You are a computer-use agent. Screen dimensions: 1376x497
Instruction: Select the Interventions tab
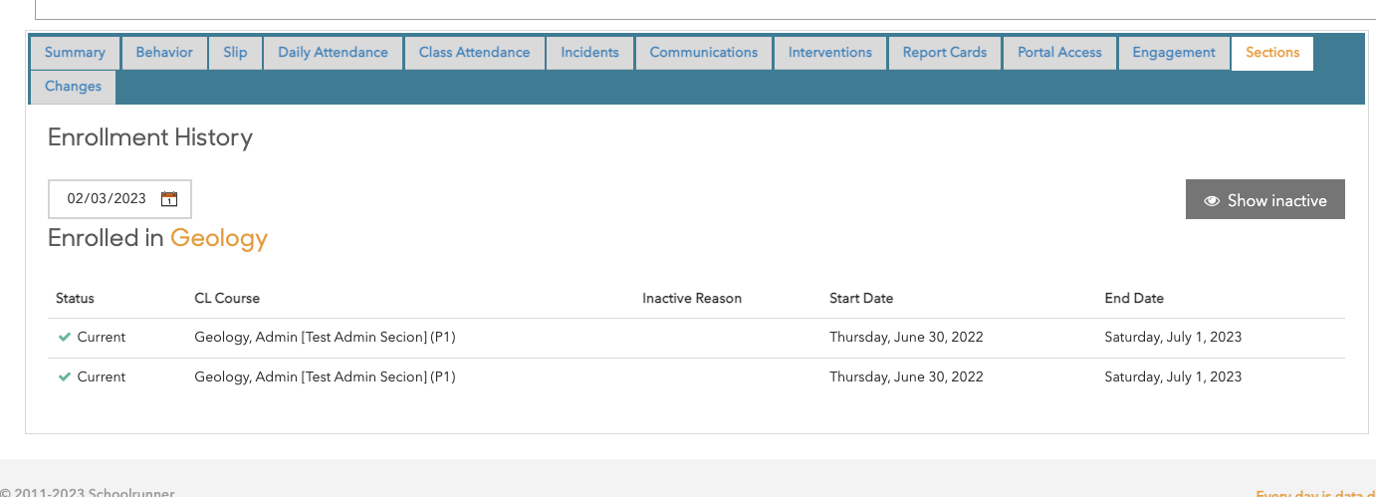(x=829, y=53)
